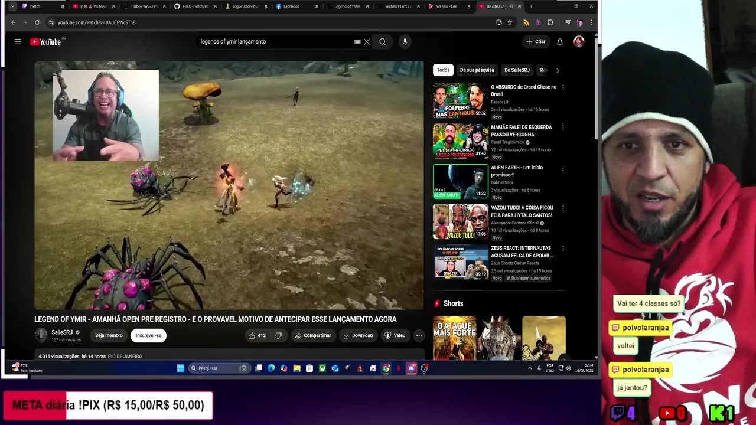This screenshot has height=425, width=756.
Task: Open the account avatar menu
Action: [579, 42]
